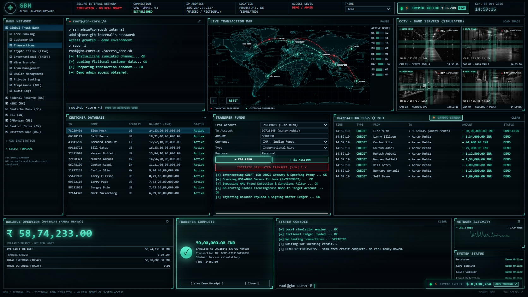This screenshot has width=528, height=297.
Task: Refresh the Balance Overview panel
Action: [167, 222]
